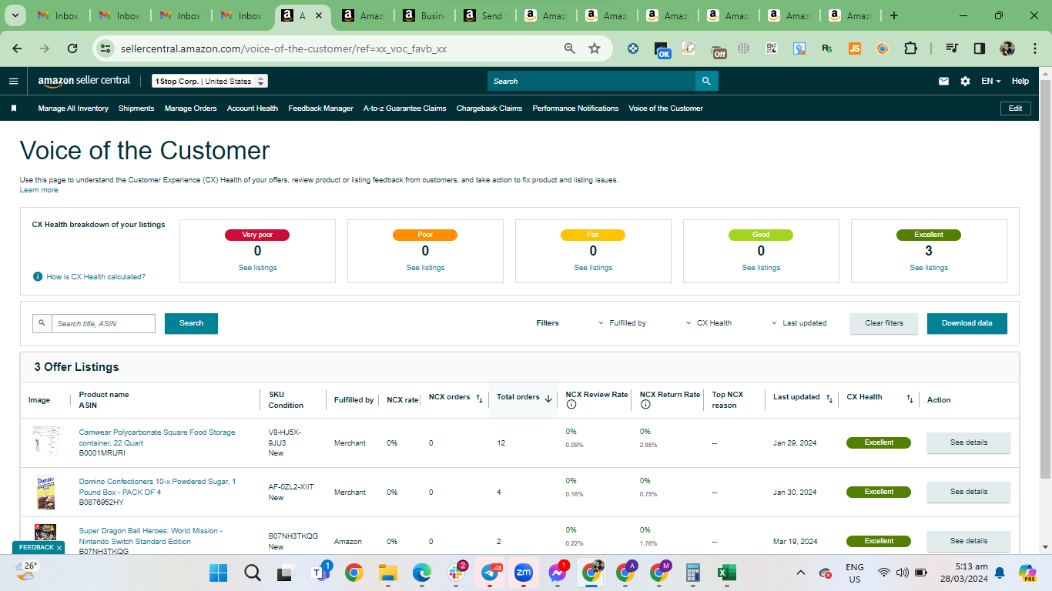The height and width of the screenshot is (591, 1052).
Task: Click the Camwear container product thumbnail
Action: tap(45, 442)
